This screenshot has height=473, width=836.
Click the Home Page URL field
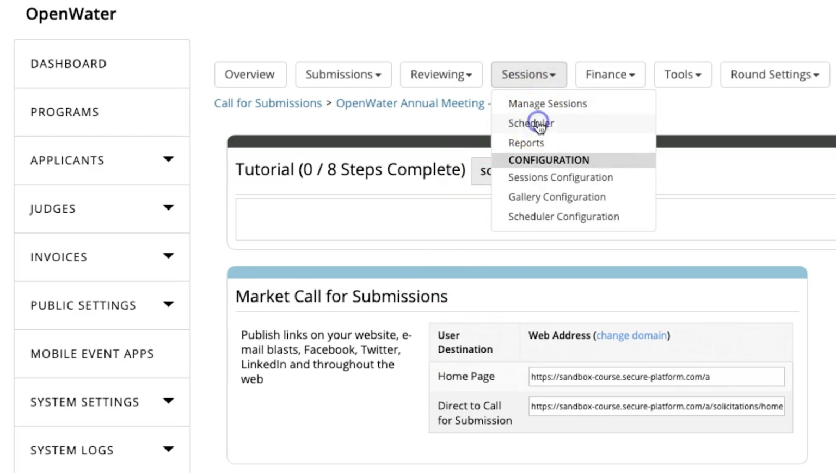655,376
